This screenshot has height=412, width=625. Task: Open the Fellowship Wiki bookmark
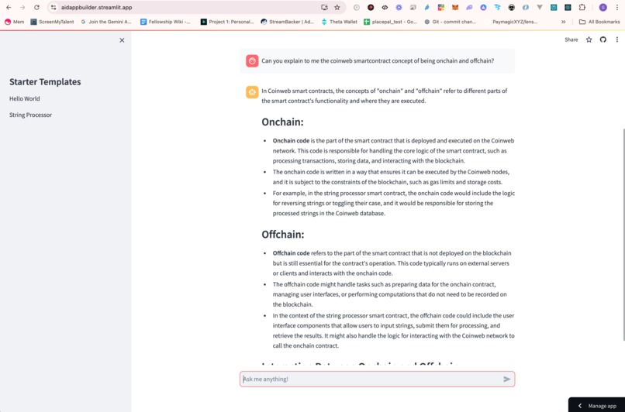(x=165, y=22)
